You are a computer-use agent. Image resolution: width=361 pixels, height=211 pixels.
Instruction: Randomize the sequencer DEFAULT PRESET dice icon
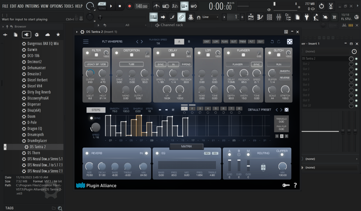(x=286, y=110)
